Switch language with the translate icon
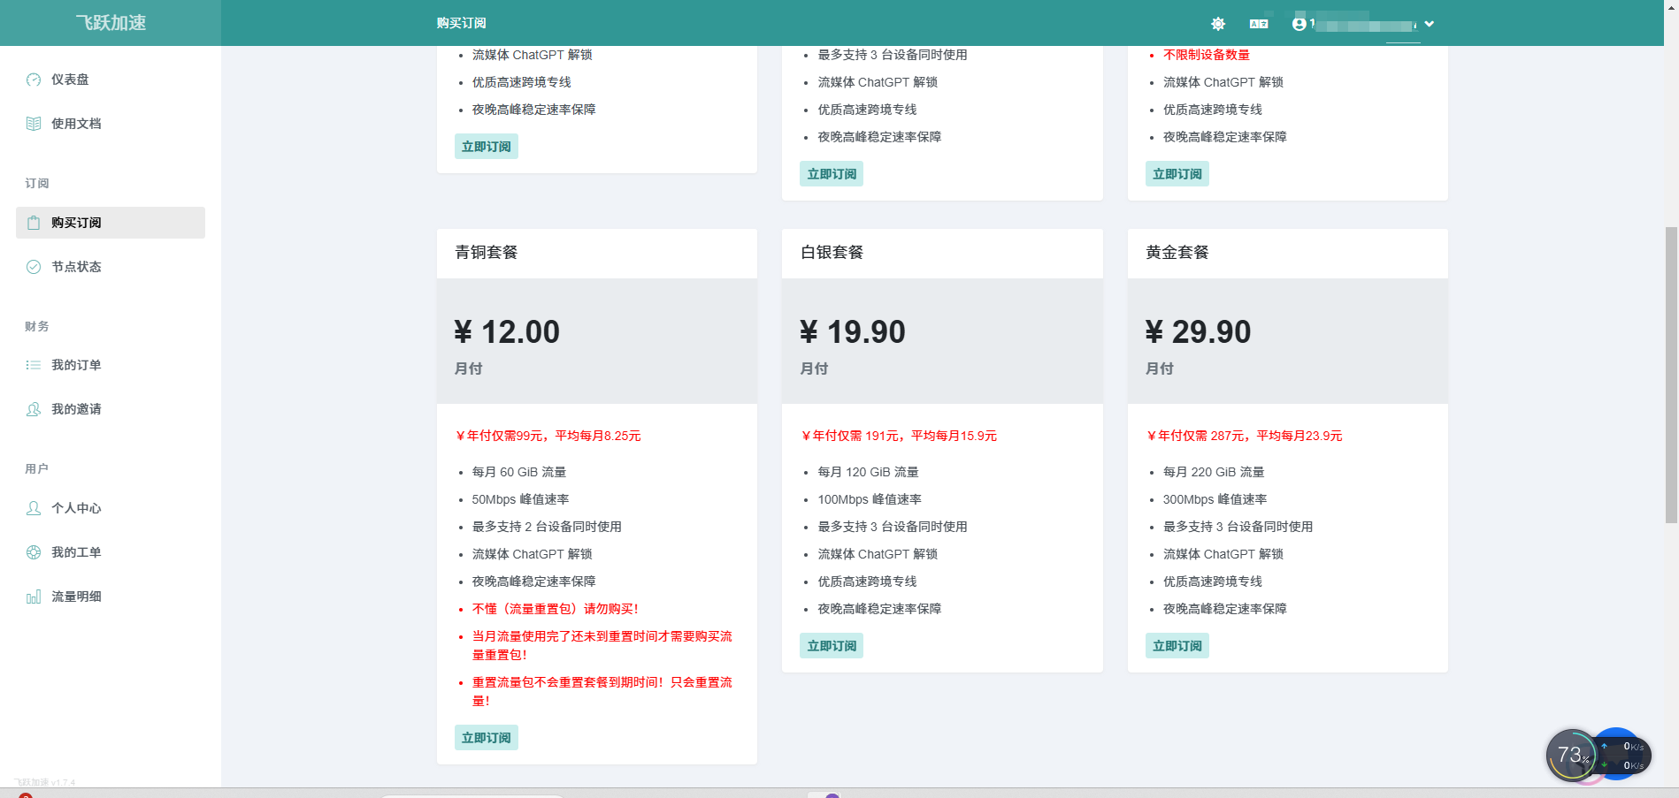The width and height of the screenshot is (1679, 798). coord(1259,24)
